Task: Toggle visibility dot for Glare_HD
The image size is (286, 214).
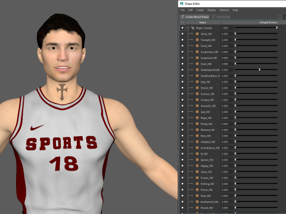Action: point(182,172)
